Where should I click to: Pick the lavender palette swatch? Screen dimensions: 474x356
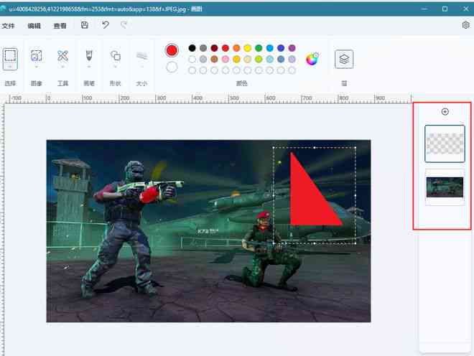(292, 60)
